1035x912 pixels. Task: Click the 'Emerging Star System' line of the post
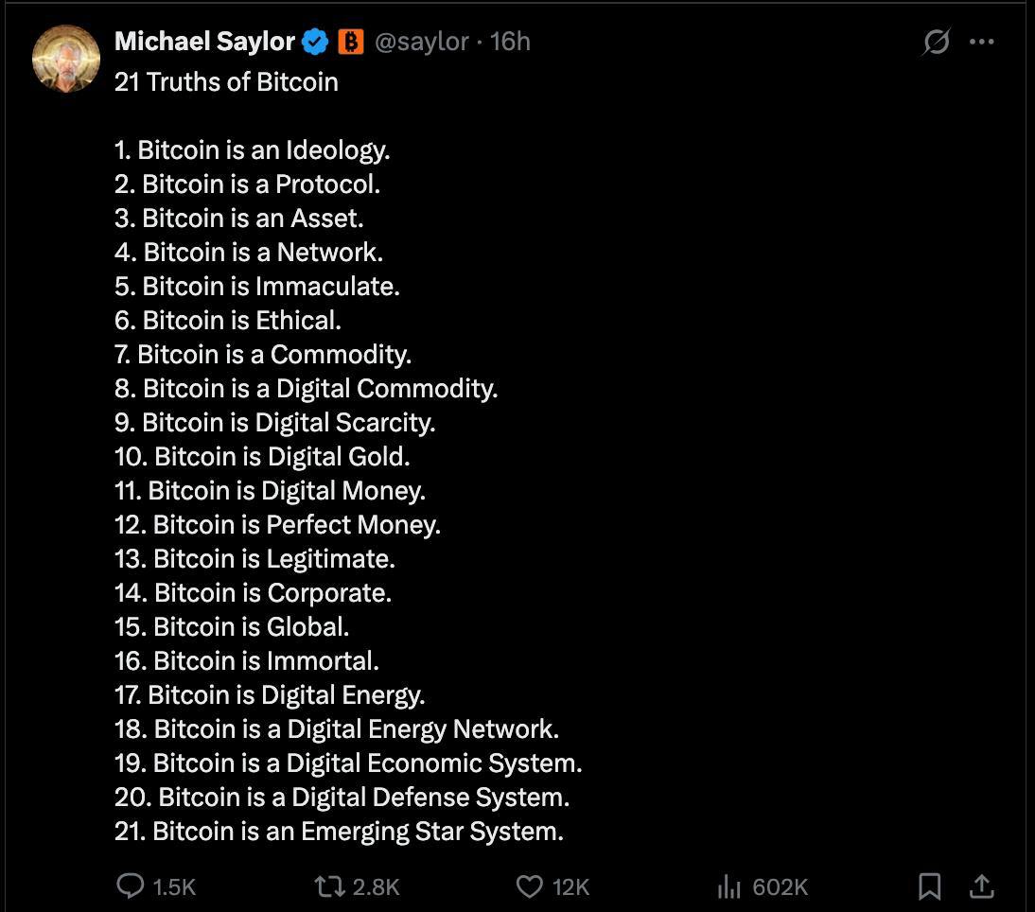pyautogui.click(x=340, y=832)
